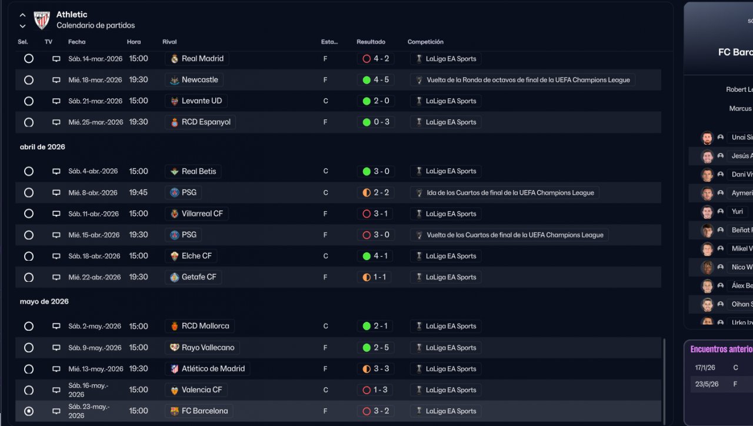Click the FC Barcelona crest in fixtures
The height and width of the screenshot is (426, 753).
tap(174, 411)
